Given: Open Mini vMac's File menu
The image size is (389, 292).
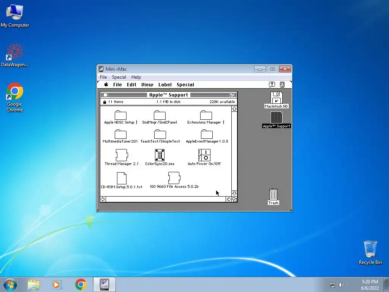Looking at the screenshot, I should [x=103, y=77].
